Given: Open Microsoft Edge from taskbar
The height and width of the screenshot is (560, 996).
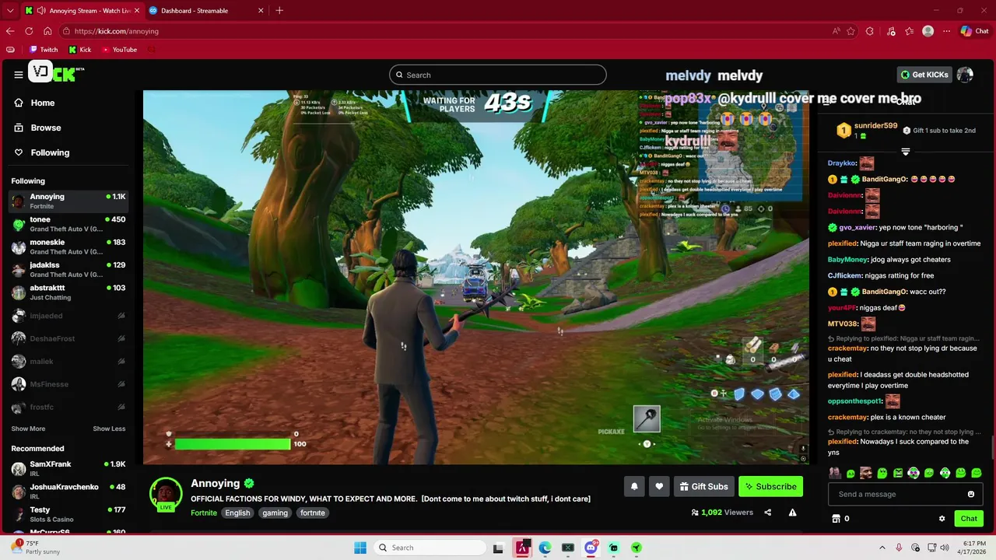Looking at the screenshot, I should [x=545, y=548].
